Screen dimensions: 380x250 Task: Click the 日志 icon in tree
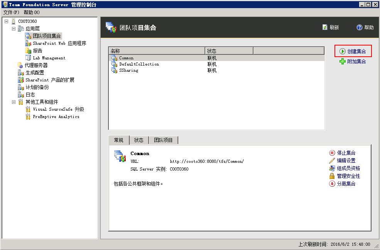(21, 95)
